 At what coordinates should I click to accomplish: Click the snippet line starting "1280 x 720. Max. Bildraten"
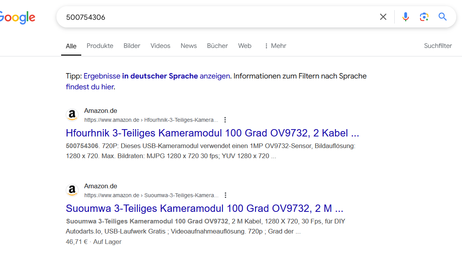click(171, 156)
